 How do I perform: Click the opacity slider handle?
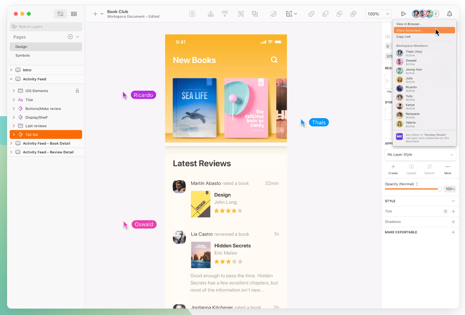coord(440,189)
